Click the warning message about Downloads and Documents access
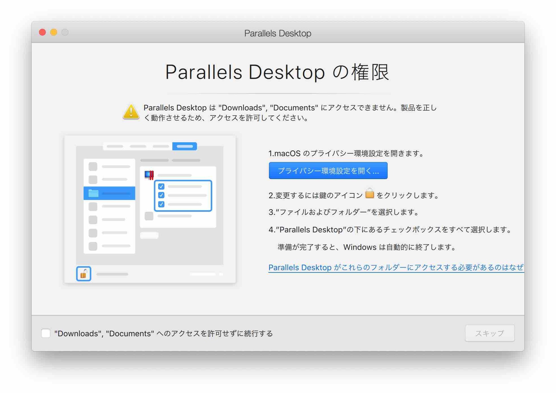The image size is (556, 393). click(290, 112)
